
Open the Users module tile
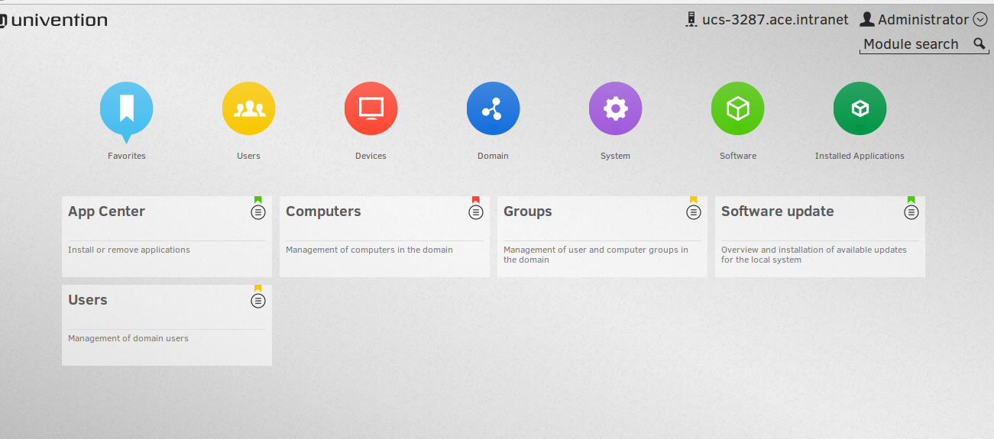(x=167, y=325)
